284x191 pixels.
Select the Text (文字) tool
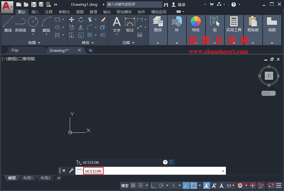point(117,25)
